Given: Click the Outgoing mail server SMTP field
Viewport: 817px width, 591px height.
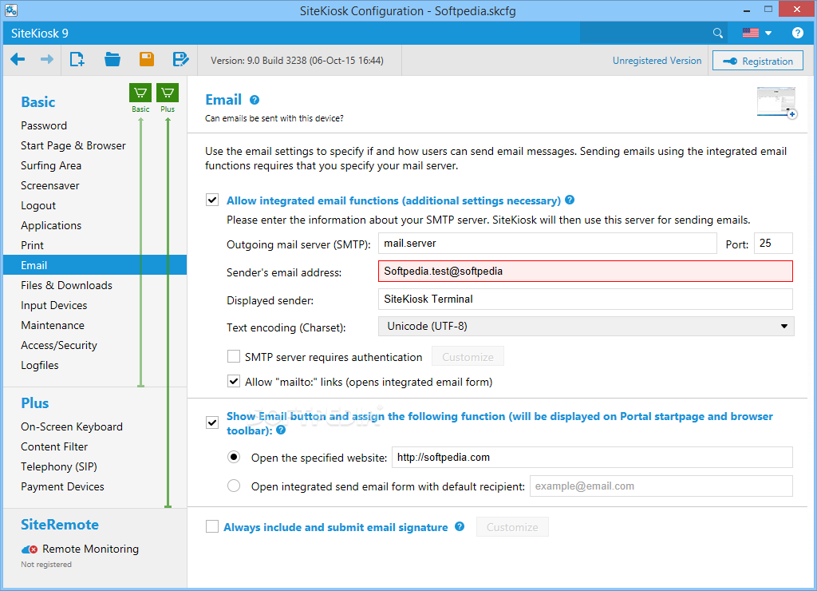Looking at the screenshot, I should tap(547, 244).
